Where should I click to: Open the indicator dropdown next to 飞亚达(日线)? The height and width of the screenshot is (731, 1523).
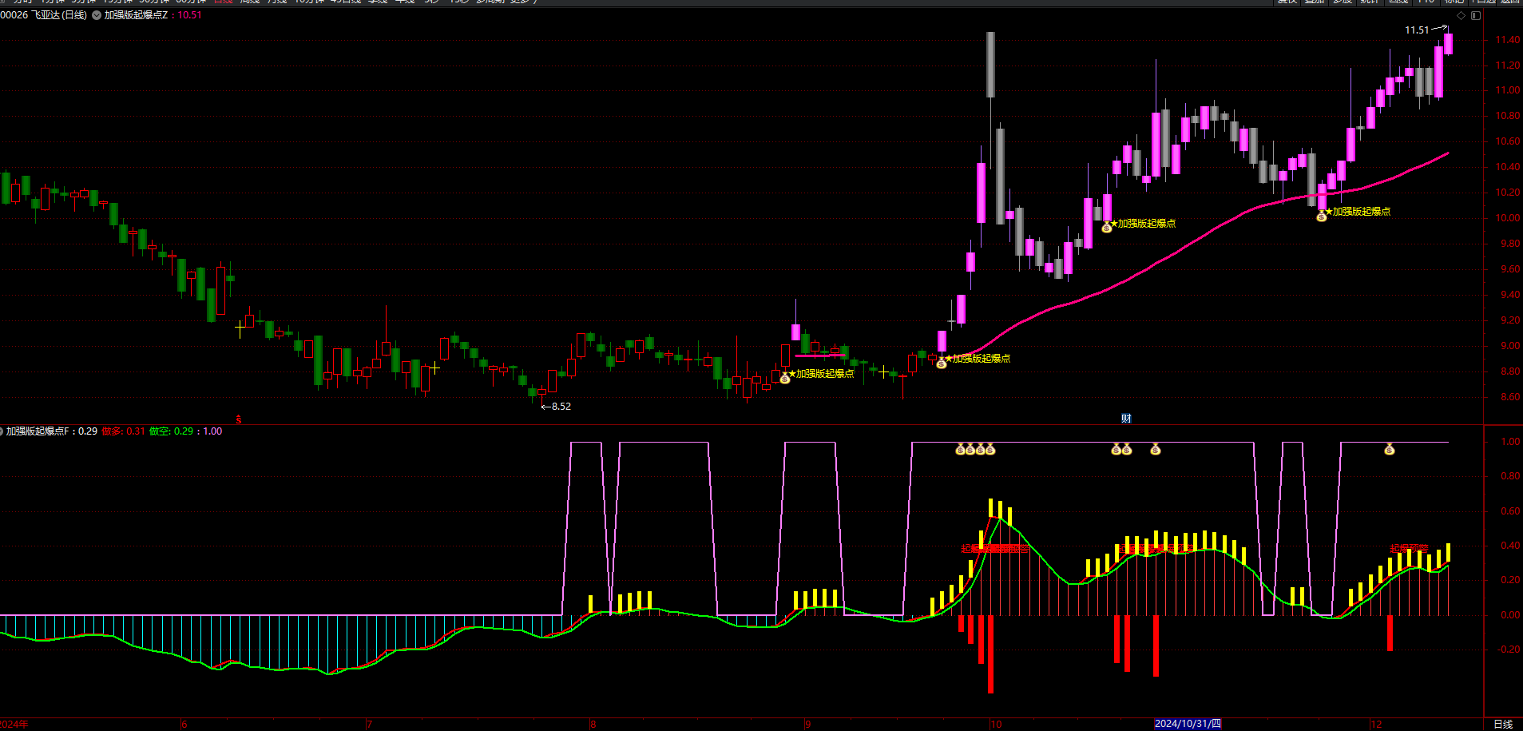pyautogui.click(x=97, y=15)
